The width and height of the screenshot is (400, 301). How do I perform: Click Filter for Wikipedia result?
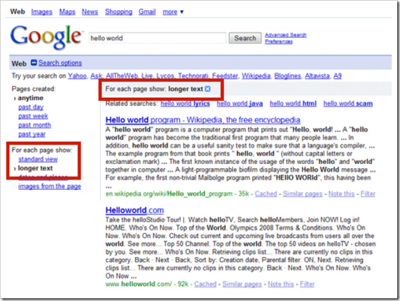(x=368, y=194)
